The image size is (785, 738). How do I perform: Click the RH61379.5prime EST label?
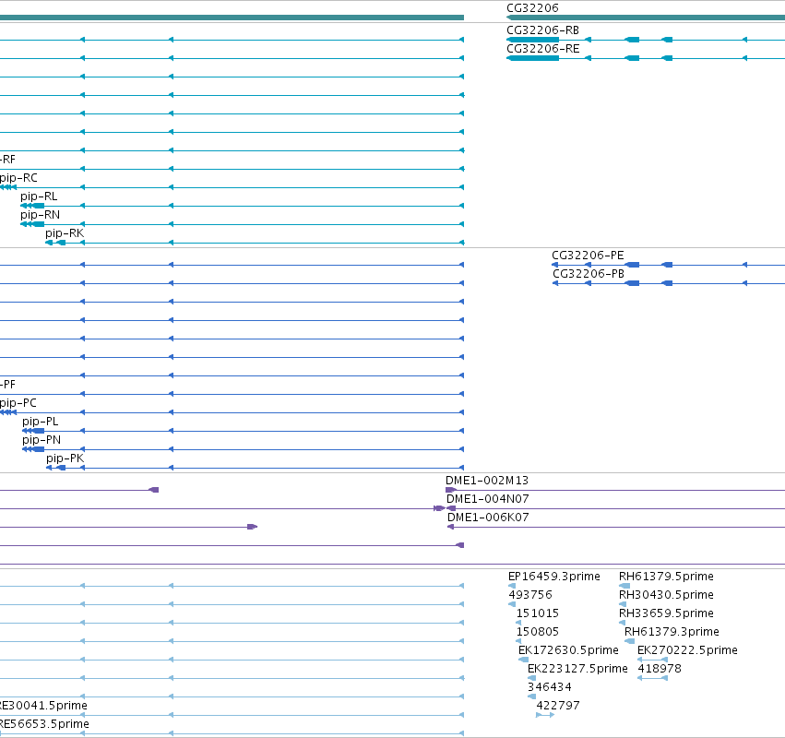(666, 577)
